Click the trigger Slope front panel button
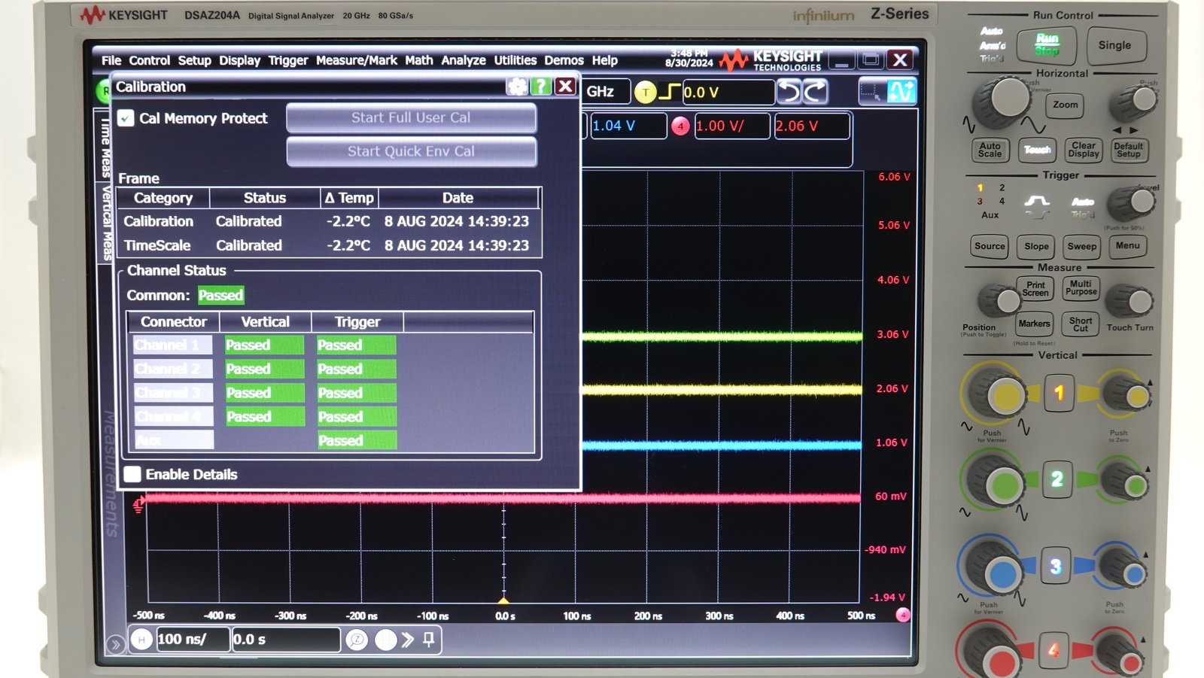1204x678 pixels. click(x=1036, y=247)
